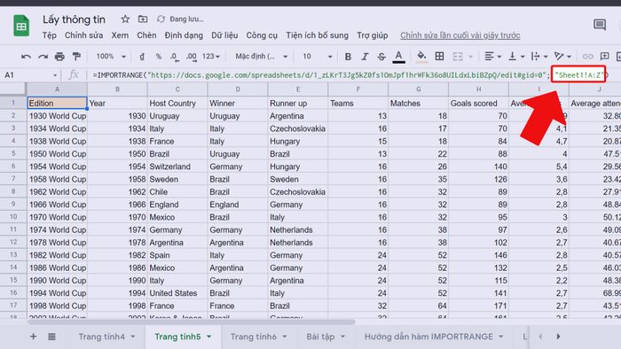Screen dimensions: 621x349
Task: Toggle bold formatting
Action: (x=348, y=57)
